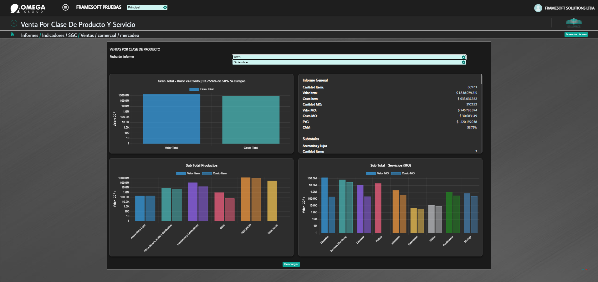Open the 2020 year dropdown

pyautogui.click(x=349, y=57)
